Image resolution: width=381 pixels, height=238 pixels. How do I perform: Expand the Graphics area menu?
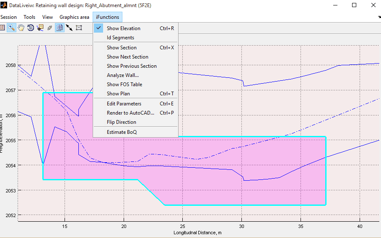coord(74,17)
